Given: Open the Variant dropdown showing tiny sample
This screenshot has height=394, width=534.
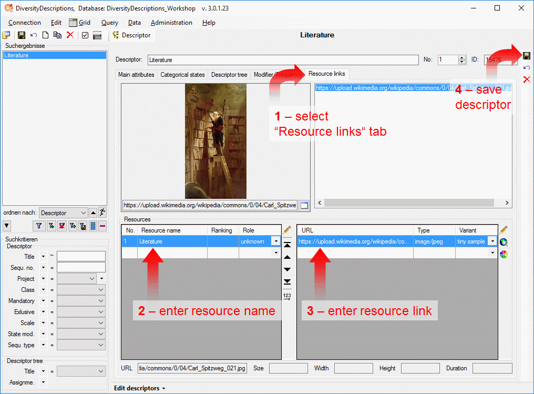Looking at the screenshot, I should point(492,241).
